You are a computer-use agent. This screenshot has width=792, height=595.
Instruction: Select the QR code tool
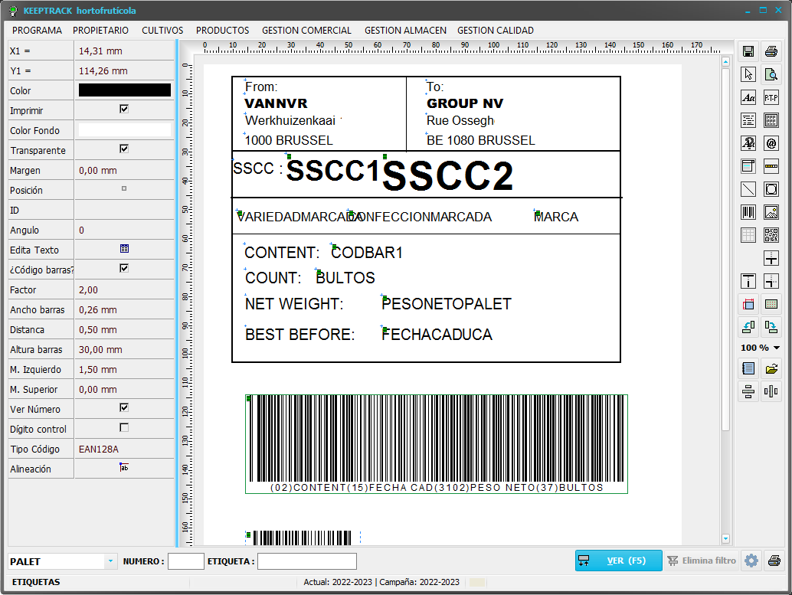tap(771, 235)
